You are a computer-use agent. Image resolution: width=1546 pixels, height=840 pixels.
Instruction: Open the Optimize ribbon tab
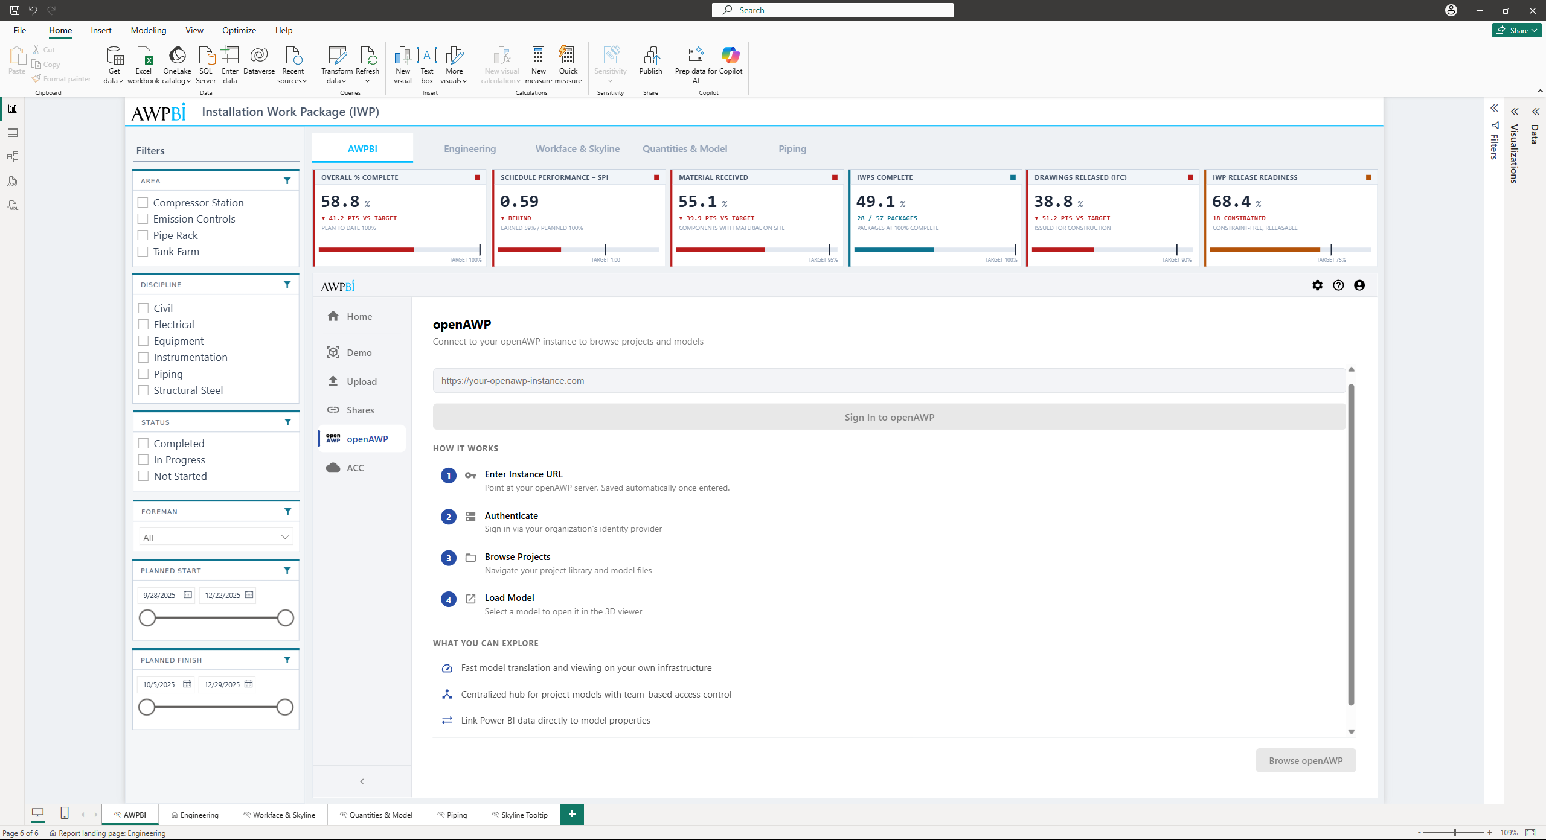point(239,30)
